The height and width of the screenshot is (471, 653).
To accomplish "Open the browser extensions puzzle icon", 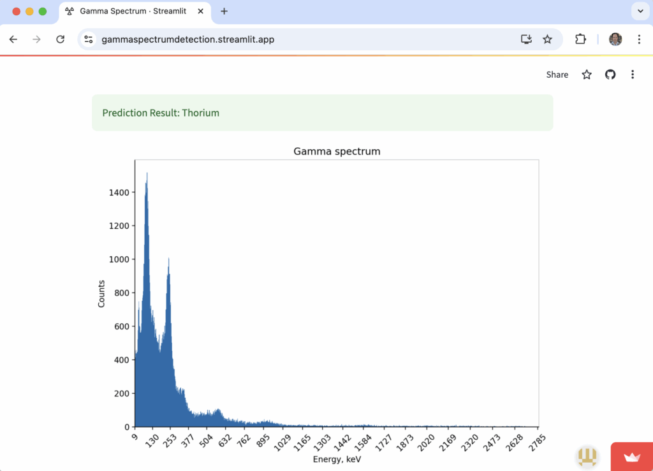I will (x=580, y=40).
